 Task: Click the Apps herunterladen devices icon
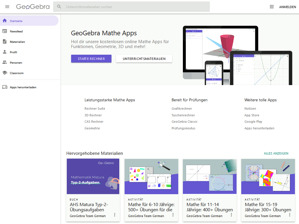click(5, 87)
